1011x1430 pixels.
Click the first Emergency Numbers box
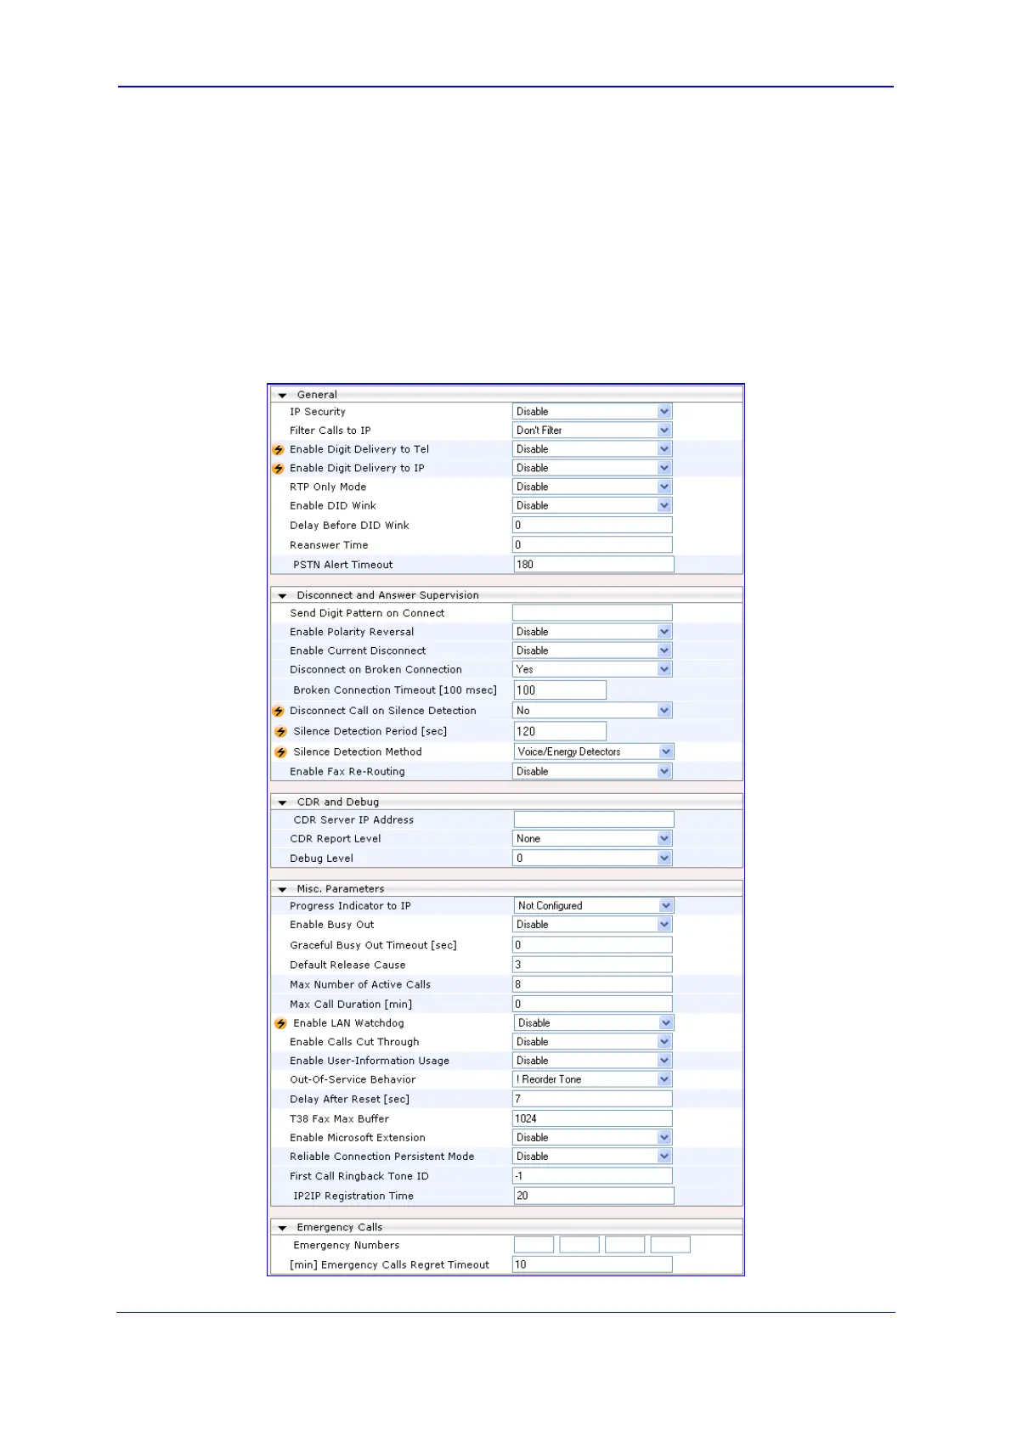tap(534, 1245)
